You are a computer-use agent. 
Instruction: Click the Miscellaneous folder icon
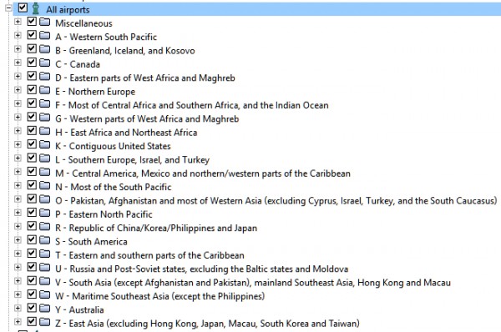(45, 22)
